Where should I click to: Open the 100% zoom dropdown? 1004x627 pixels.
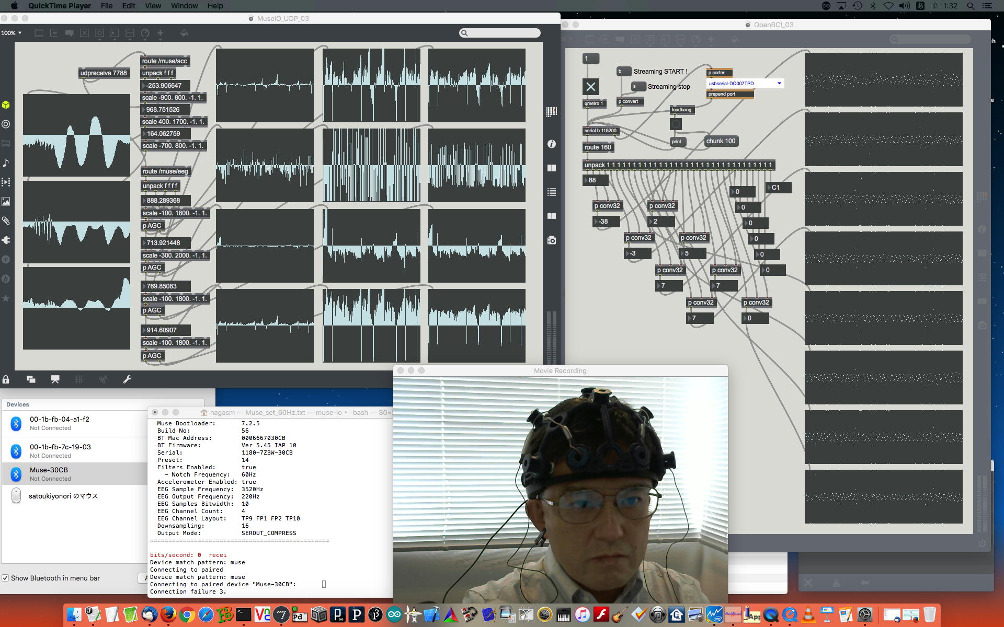[x=11, y=33]
